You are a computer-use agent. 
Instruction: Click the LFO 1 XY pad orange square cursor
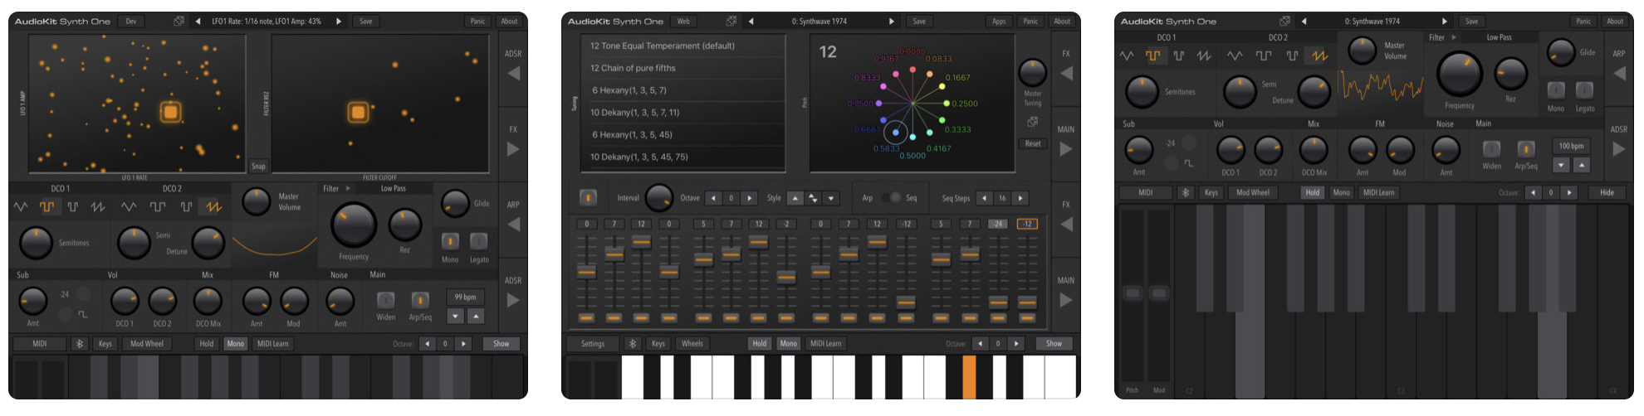(171, 112)
